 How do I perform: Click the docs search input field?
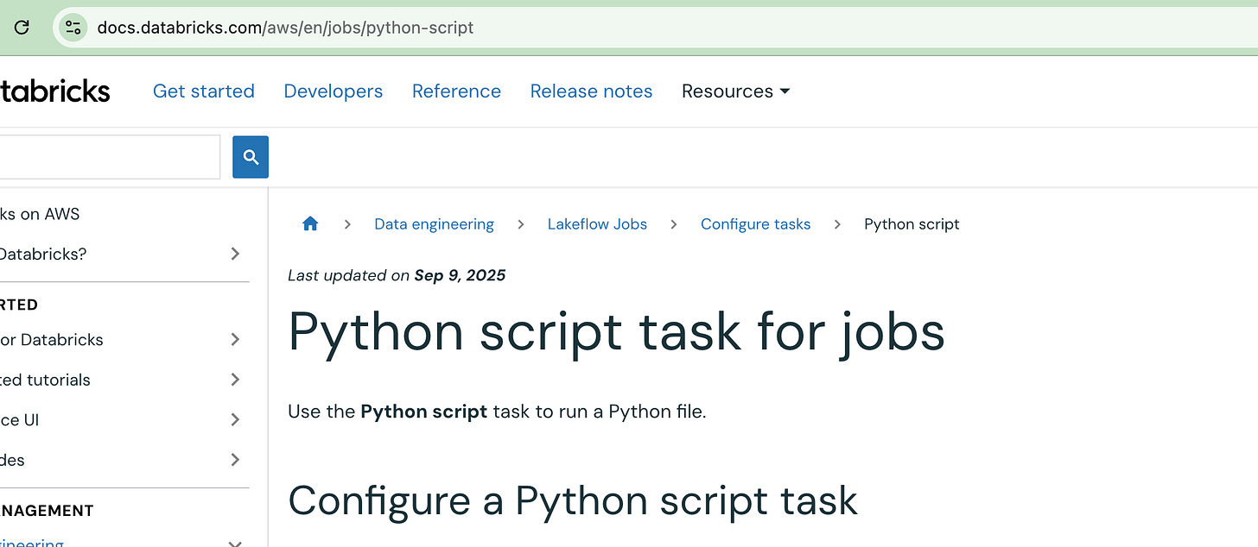108,157
